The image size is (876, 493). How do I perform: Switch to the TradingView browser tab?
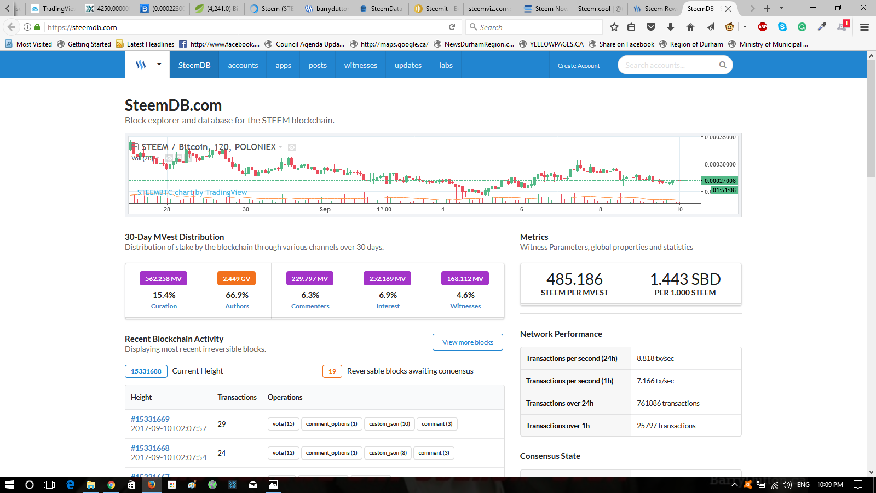(x=53, y=9)
